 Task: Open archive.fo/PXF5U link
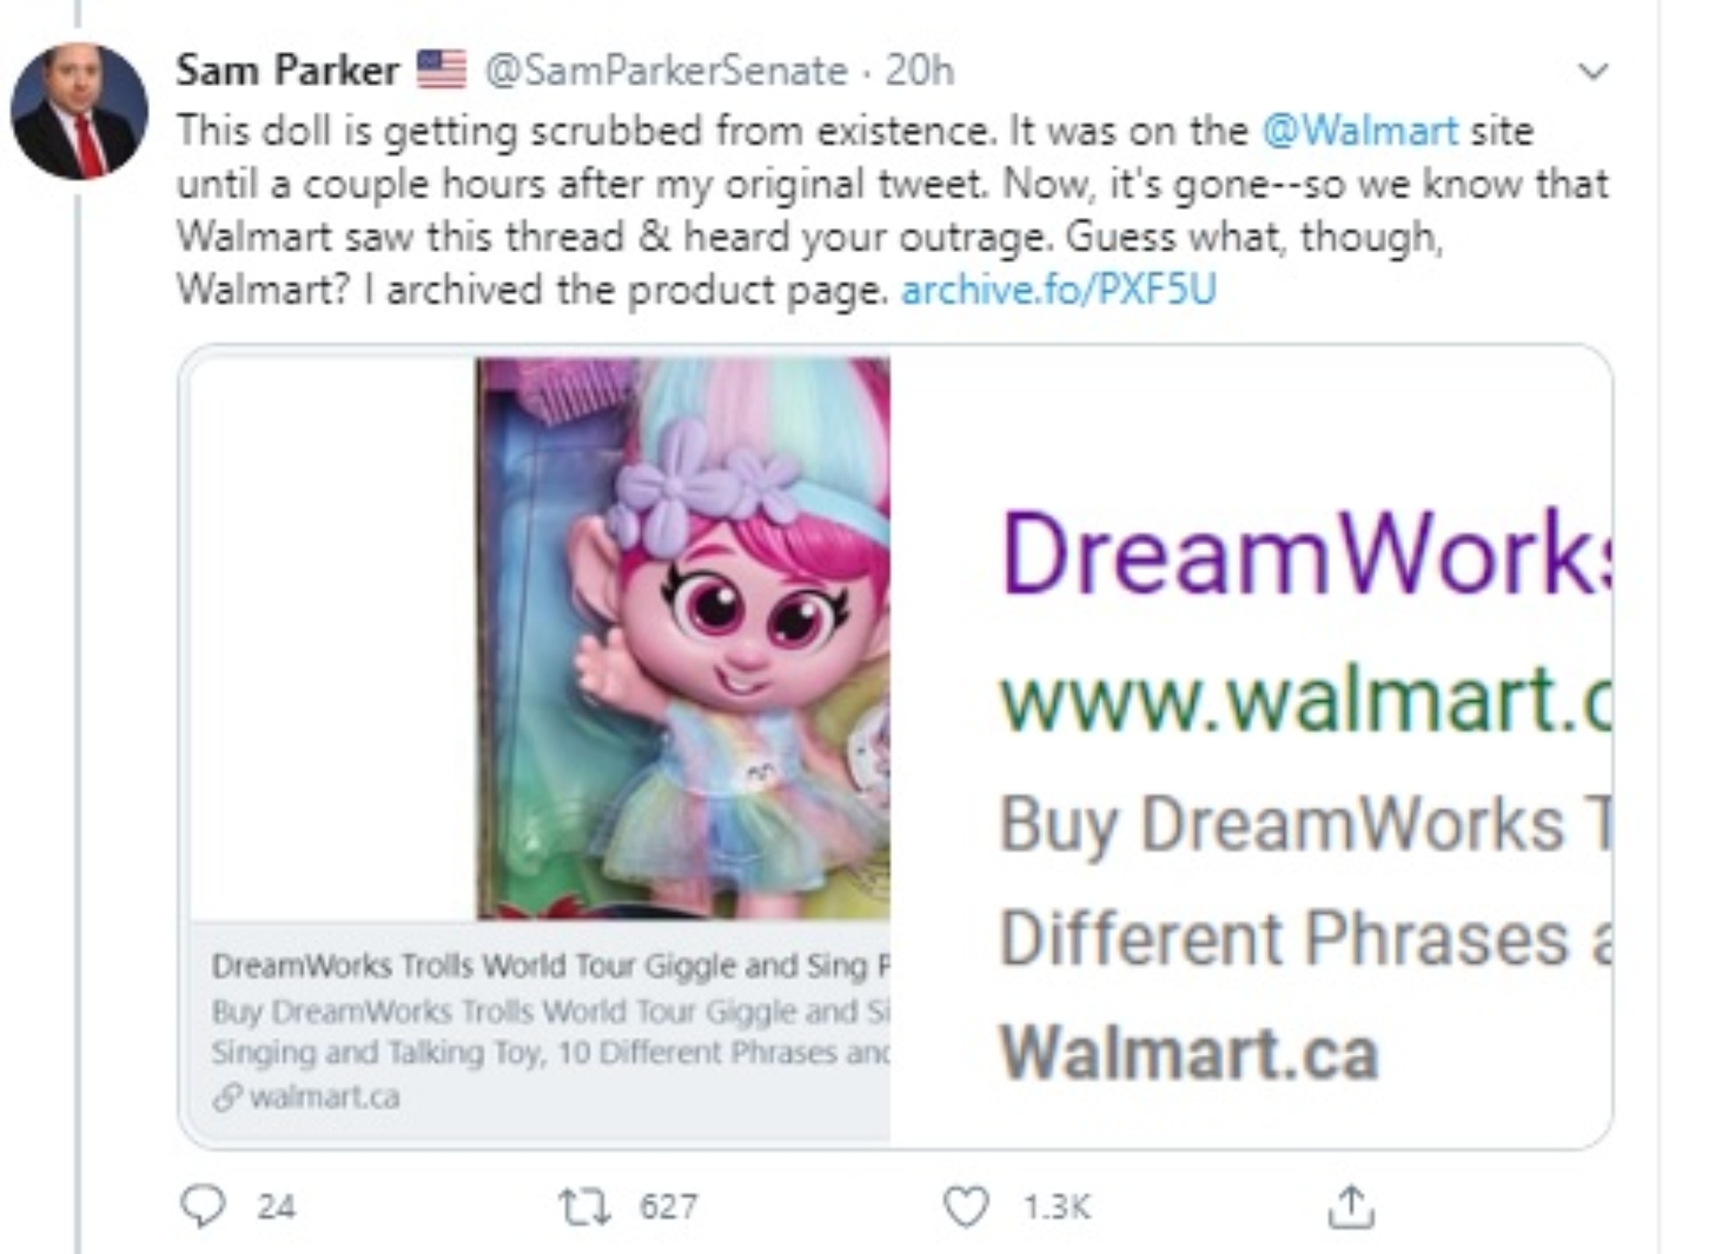[x=1058, y=289]
